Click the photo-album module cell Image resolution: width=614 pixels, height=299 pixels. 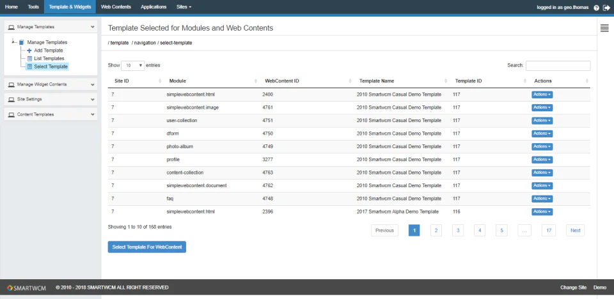coord(180,146)
